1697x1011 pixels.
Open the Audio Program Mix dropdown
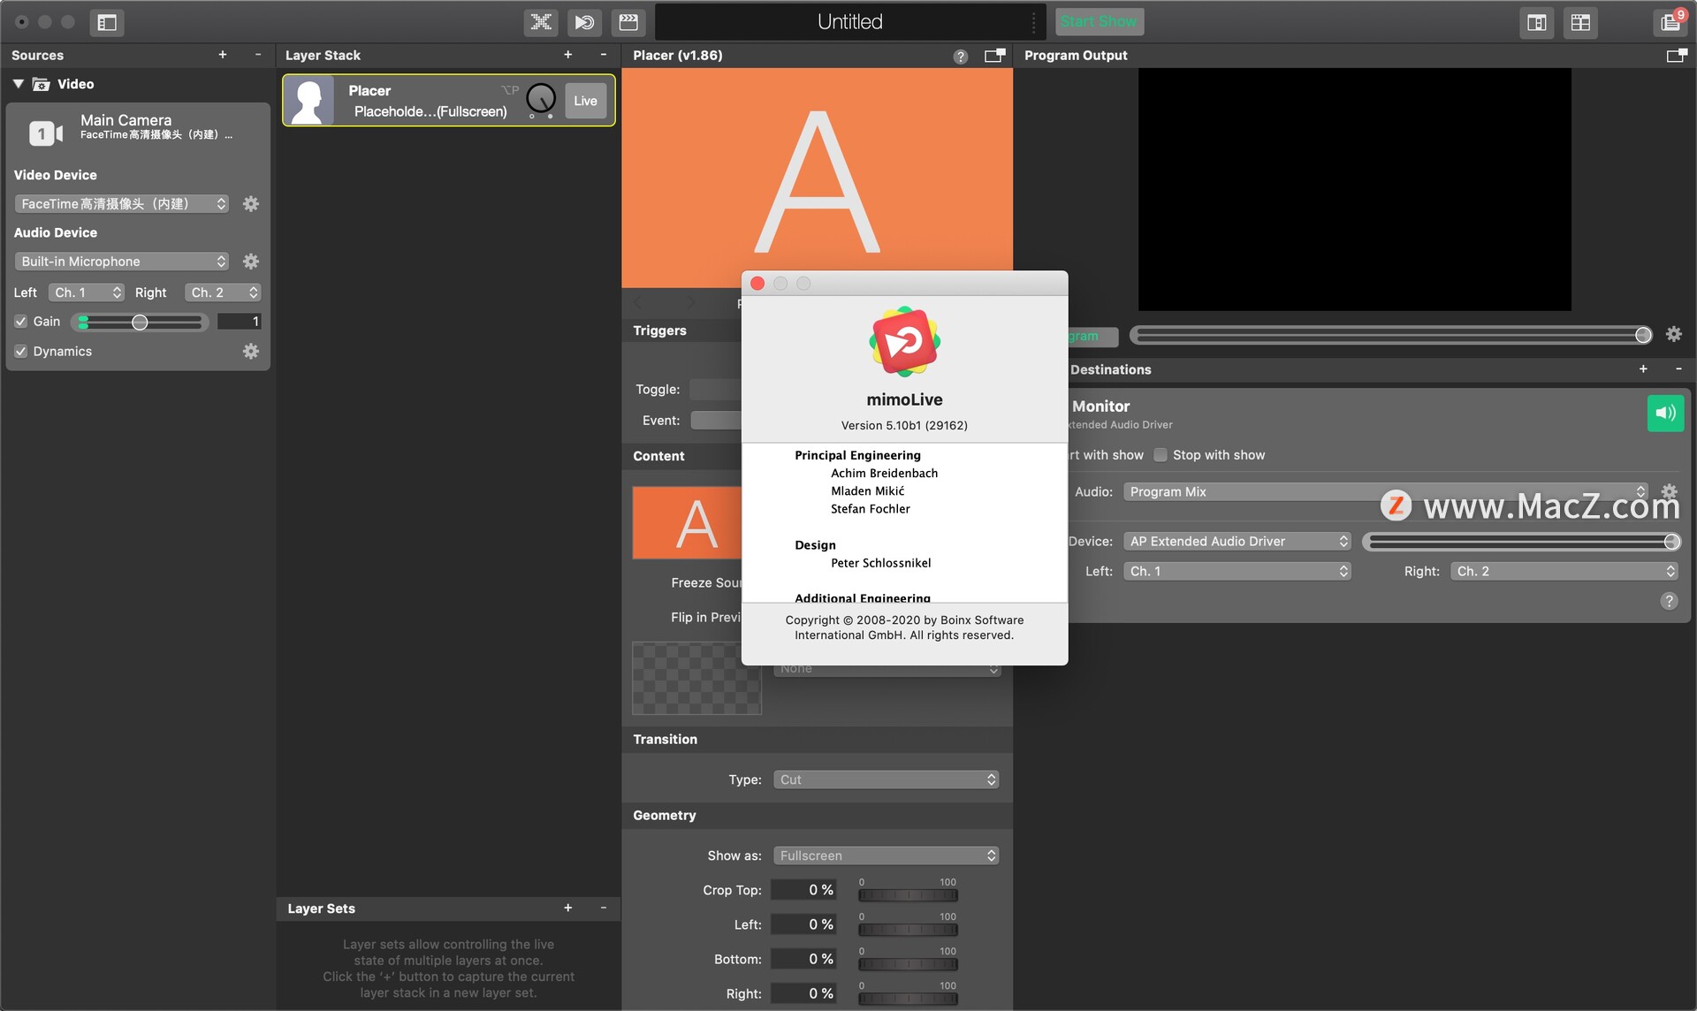point(1386,491)
